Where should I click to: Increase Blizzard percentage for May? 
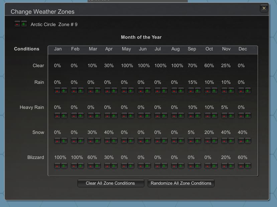pos(131,166)
